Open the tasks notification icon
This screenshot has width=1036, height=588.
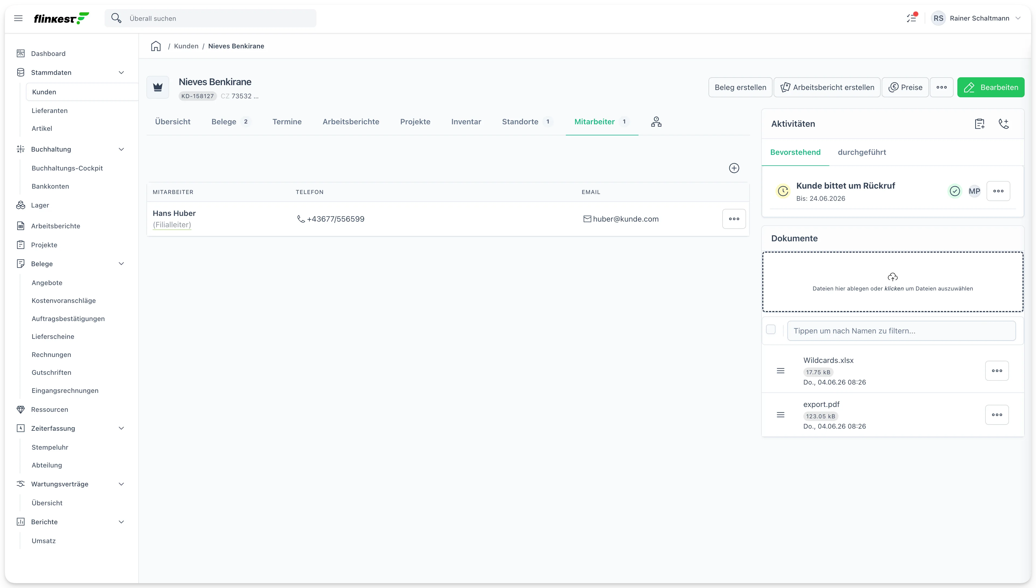tap(911, 18)
